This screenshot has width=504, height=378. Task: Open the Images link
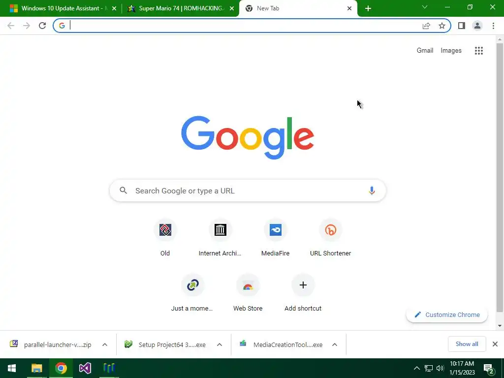coord(451,51)
